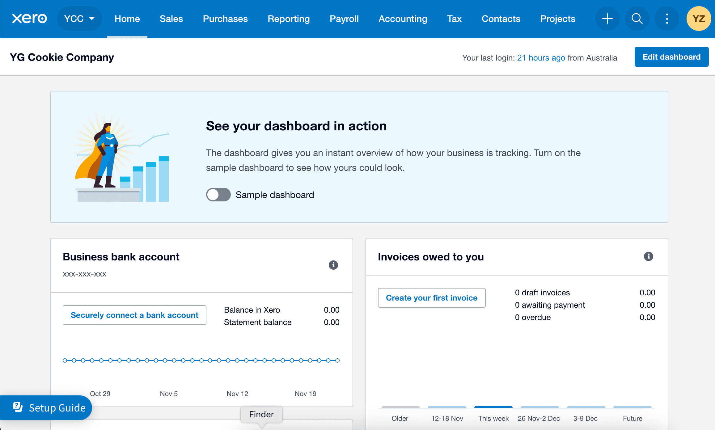Viewport: 715px width, 430px height.
Task: Expand the Accounting menu
Action: coord(403,19)
